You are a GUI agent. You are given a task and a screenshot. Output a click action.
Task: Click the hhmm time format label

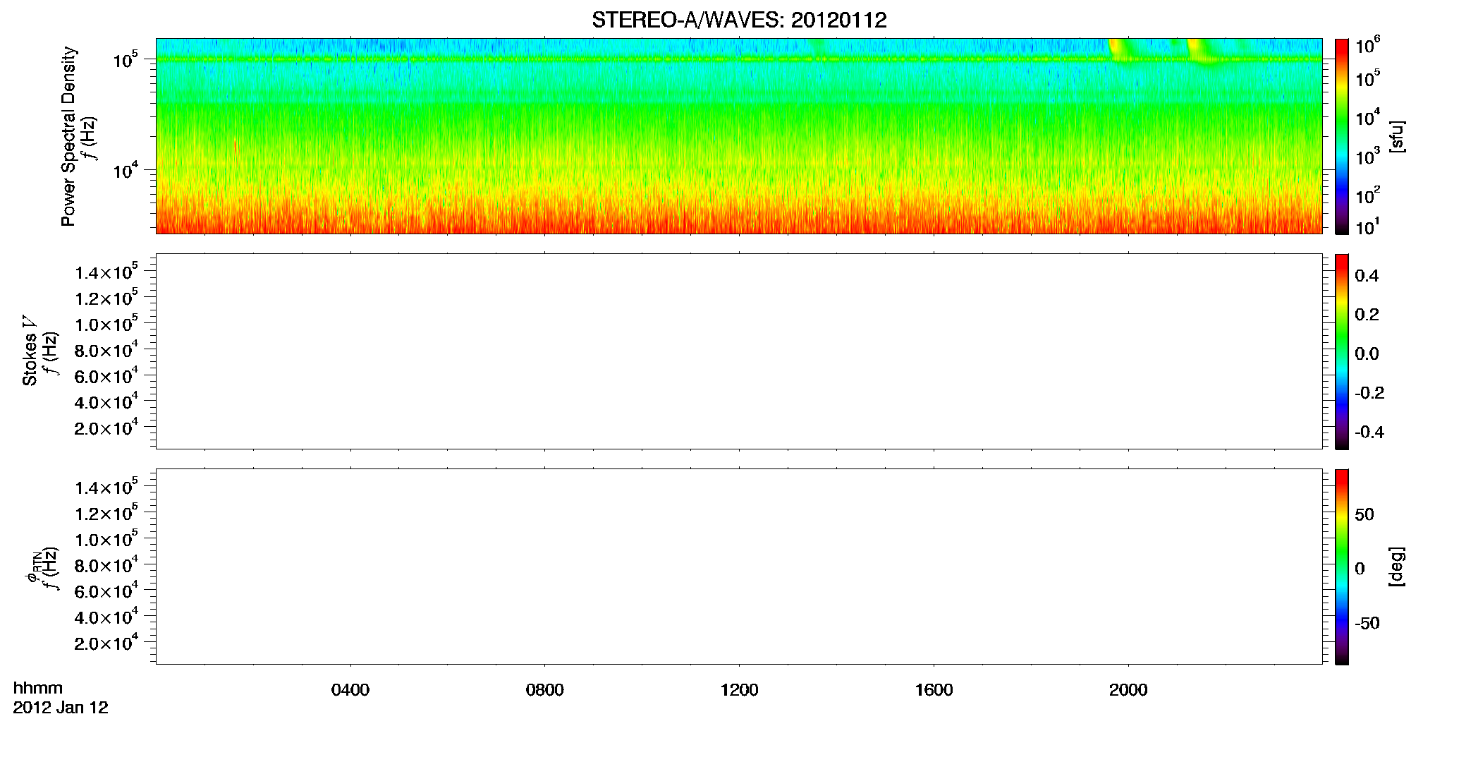pos(38,688)
